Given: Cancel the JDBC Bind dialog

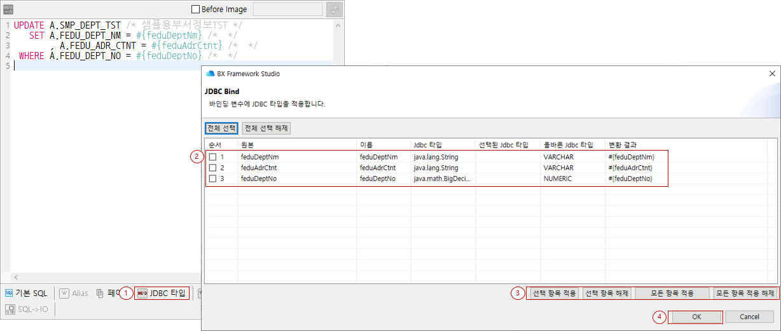Looking at the screenshot, I should [749, 316].
